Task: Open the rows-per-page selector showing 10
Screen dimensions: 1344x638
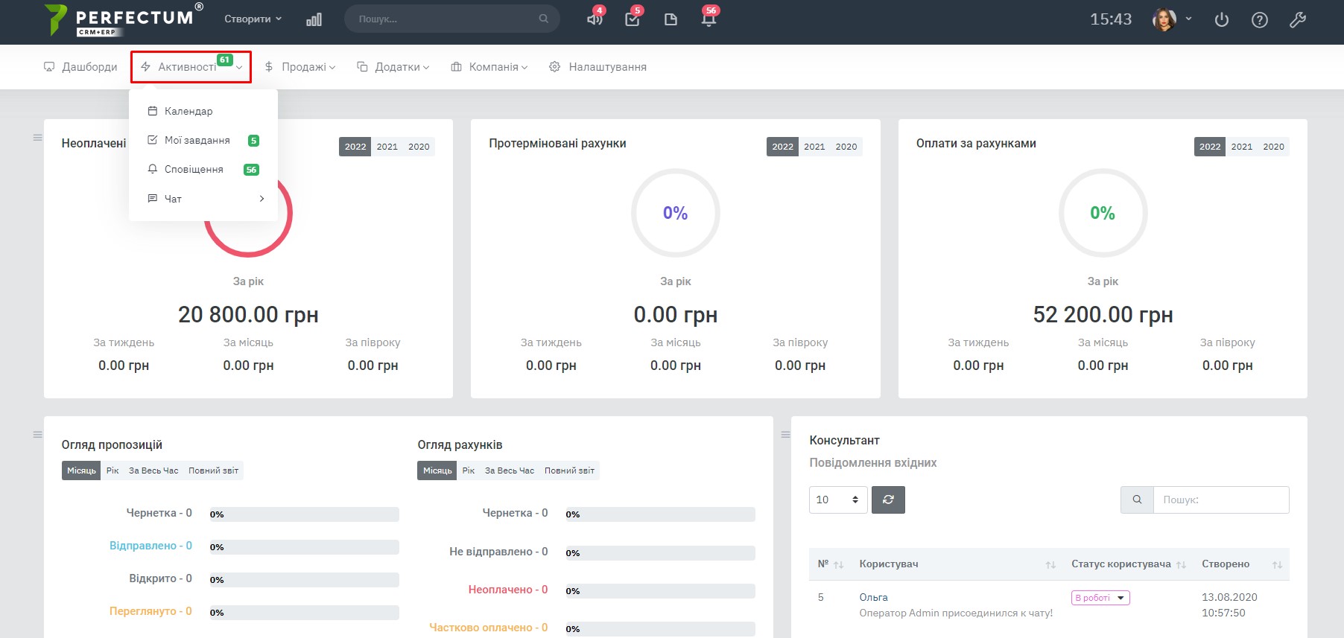Action: (837, 500)
